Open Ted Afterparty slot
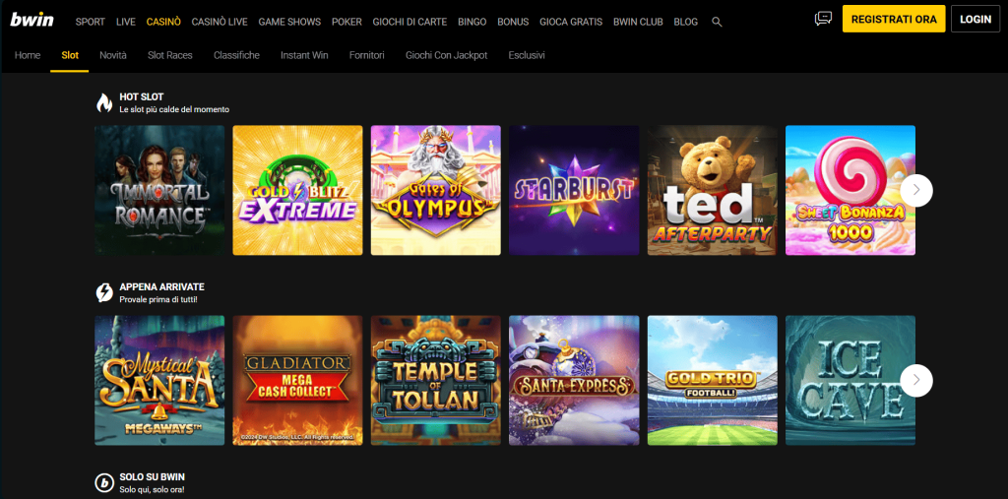This screenshot has width=1008, height=499. click(x=713, y=190)
